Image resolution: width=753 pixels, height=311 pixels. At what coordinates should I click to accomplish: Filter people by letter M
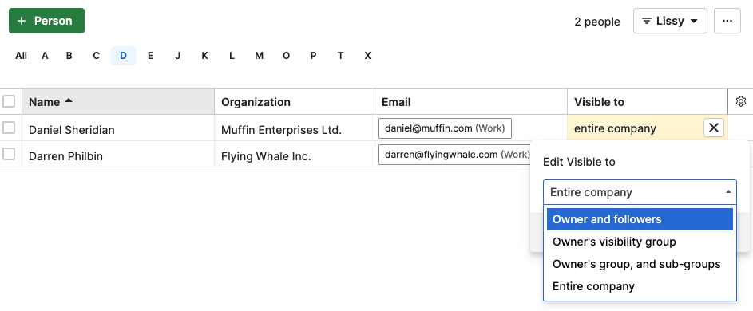259,56
